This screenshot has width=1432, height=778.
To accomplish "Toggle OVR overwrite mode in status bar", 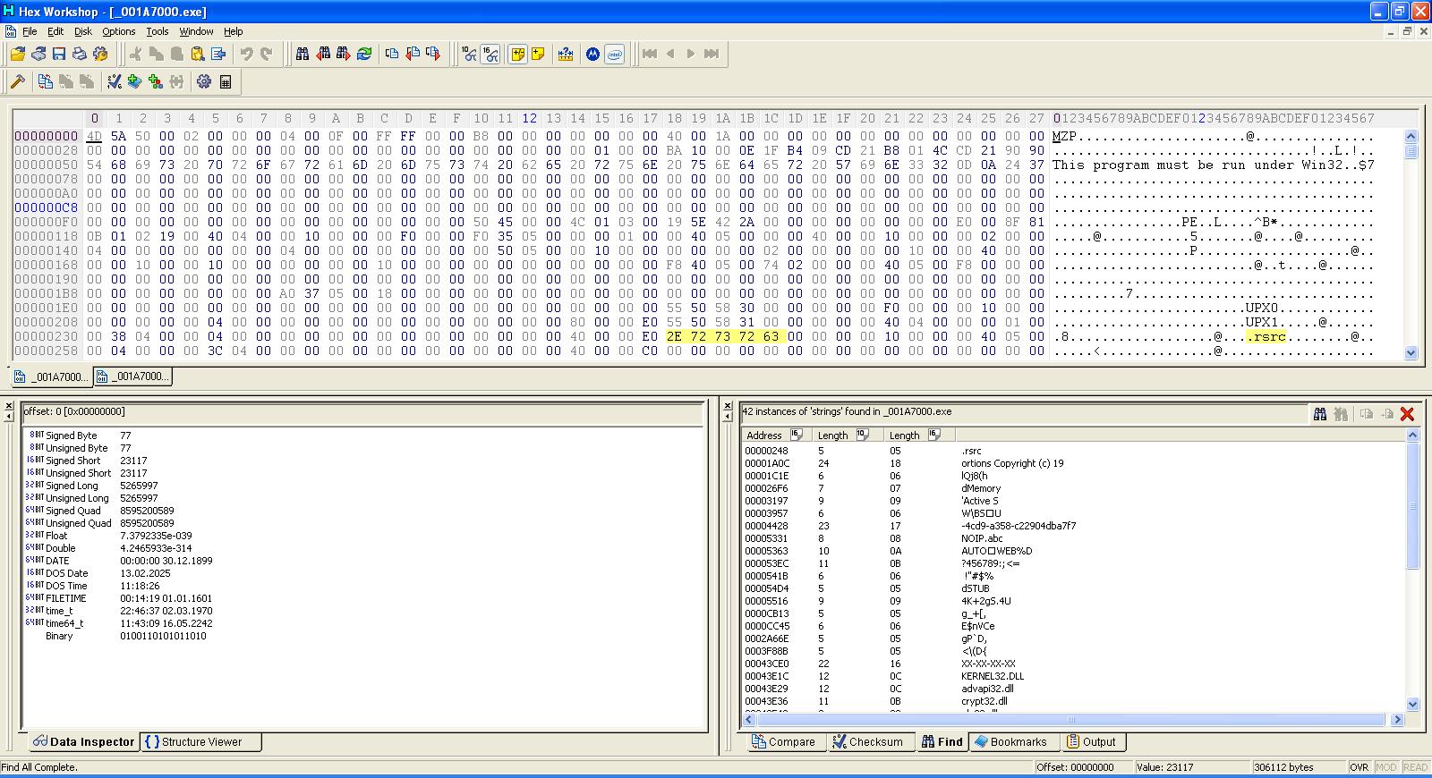I will pos(1359,767).
